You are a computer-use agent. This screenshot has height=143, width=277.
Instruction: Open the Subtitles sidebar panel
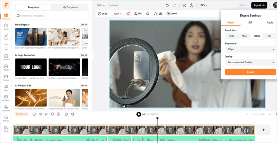[6, 57]
